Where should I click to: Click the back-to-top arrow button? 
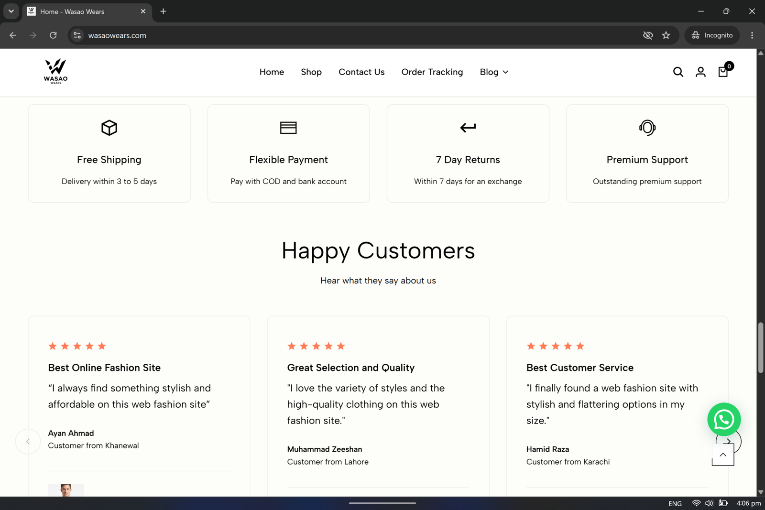[723, 455]
